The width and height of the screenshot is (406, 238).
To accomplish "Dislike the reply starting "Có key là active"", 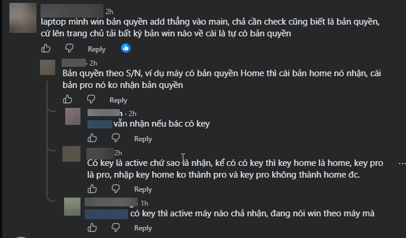I will 116,189.
